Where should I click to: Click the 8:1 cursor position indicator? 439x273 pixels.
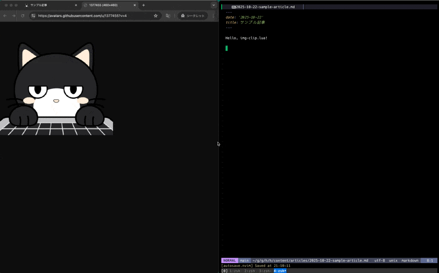click(430, 261)
